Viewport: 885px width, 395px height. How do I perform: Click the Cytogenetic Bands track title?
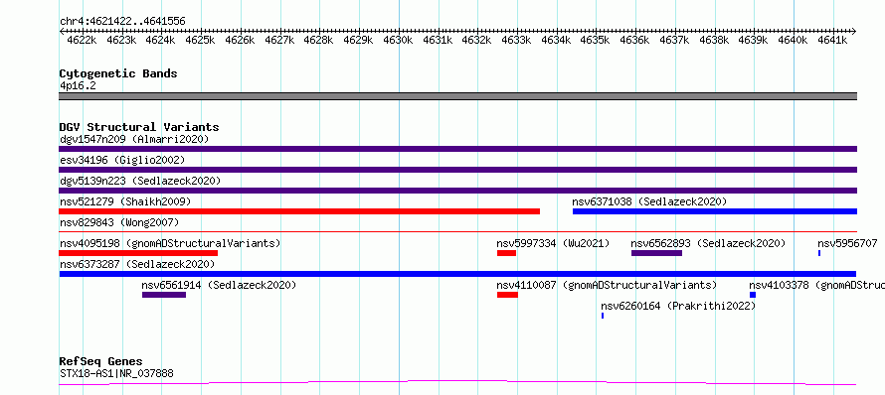point(118,73)
